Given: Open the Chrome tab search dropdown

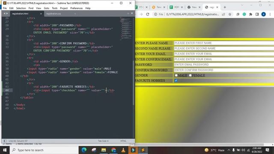Looking at the screenshot, I should pos(242,5).
